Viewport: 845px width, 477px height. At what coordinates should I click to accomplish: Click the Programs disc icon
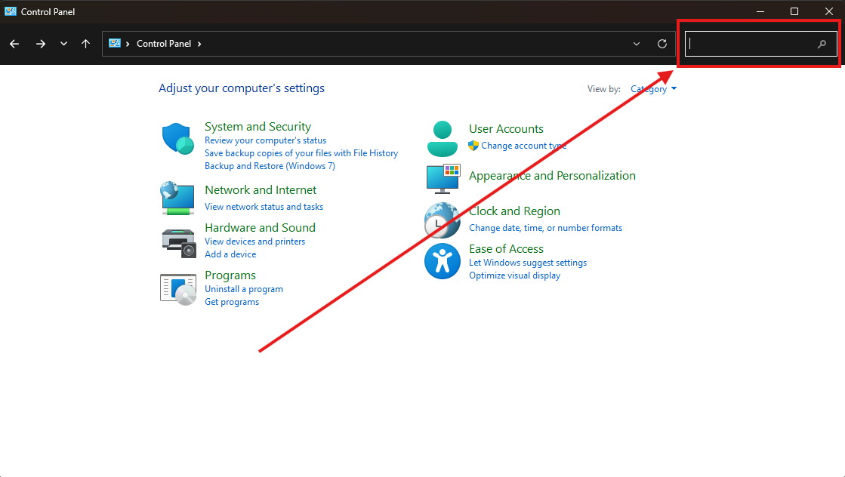point(178,290)
